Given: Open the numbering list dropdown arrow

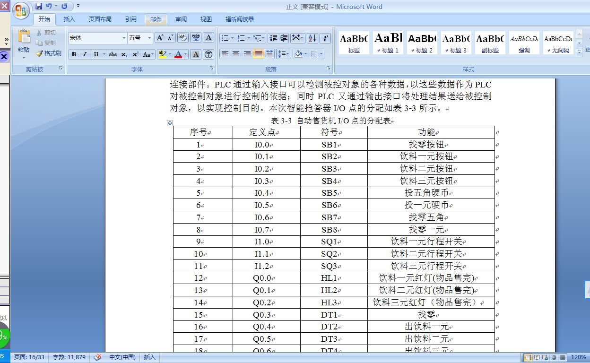Looking at the screenshot, I should 249,38.
